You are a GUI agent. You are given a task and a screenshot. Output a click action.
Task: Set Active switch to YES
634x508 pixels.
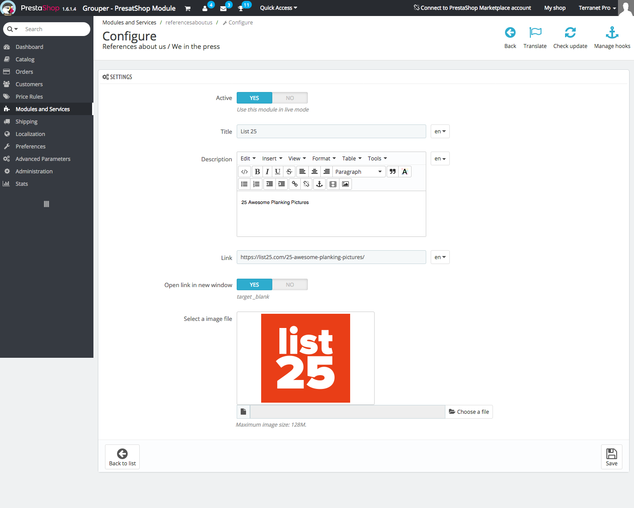click(x=254, y=98)
